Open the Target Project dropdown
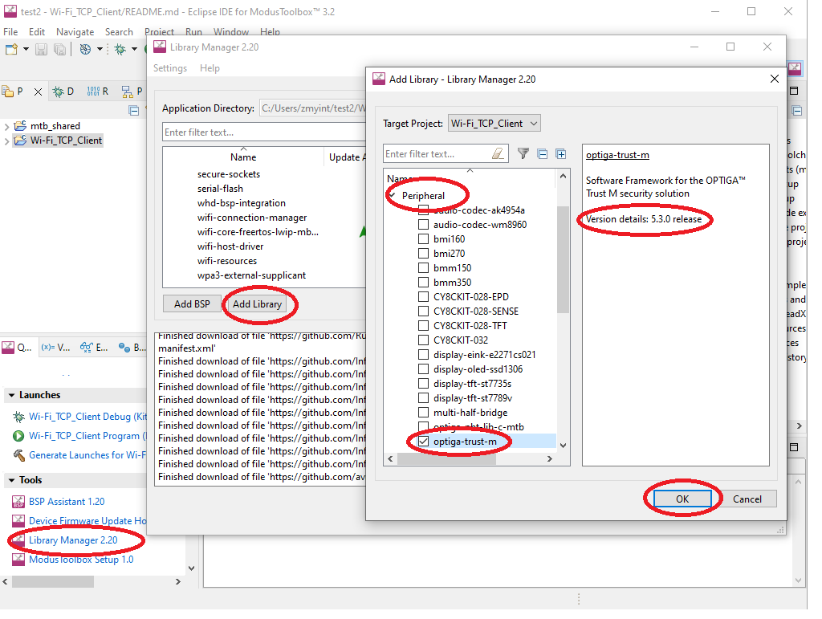This screenshot has width=822, height=619. [x=494, y=124]
